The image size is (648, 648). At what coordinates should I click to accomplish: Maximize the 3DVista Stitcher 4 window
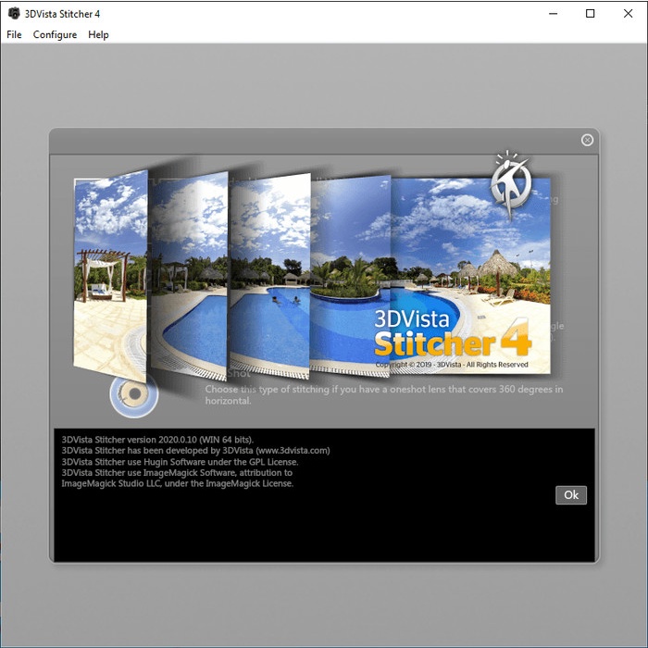[x=591, y=14]
